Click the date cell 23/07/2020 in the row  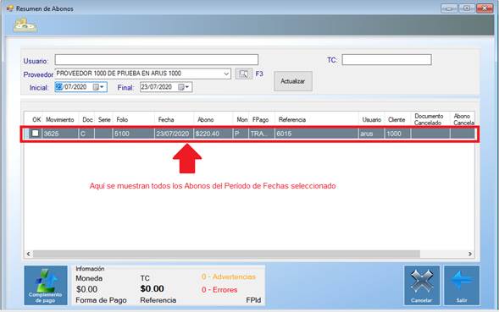(x=174, y=134)
